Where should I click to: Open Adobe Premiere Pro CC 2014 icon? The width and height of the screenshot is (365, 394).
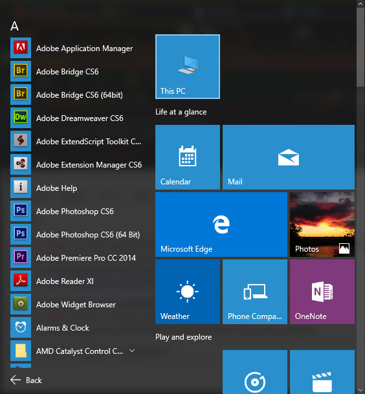point(21,257)
